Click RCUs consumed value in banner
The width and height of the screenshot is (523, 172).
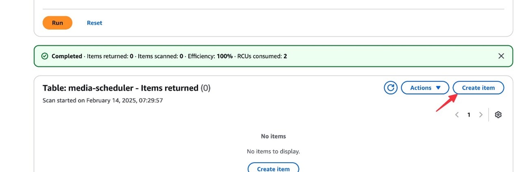click(285, 56)
